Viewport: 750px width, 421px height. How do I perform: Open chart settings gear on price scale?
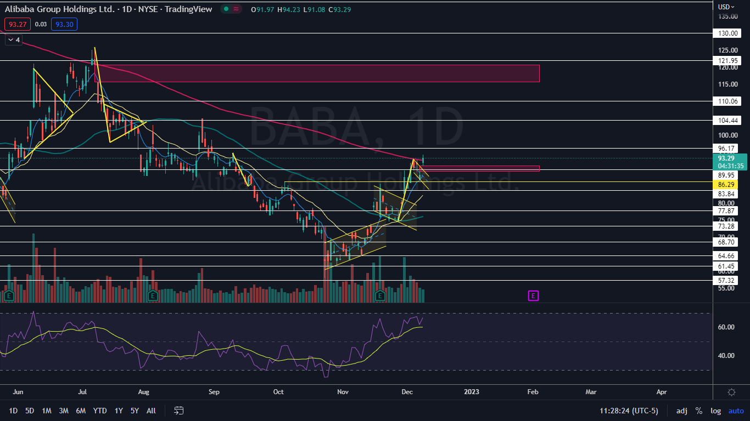point(731,392)
